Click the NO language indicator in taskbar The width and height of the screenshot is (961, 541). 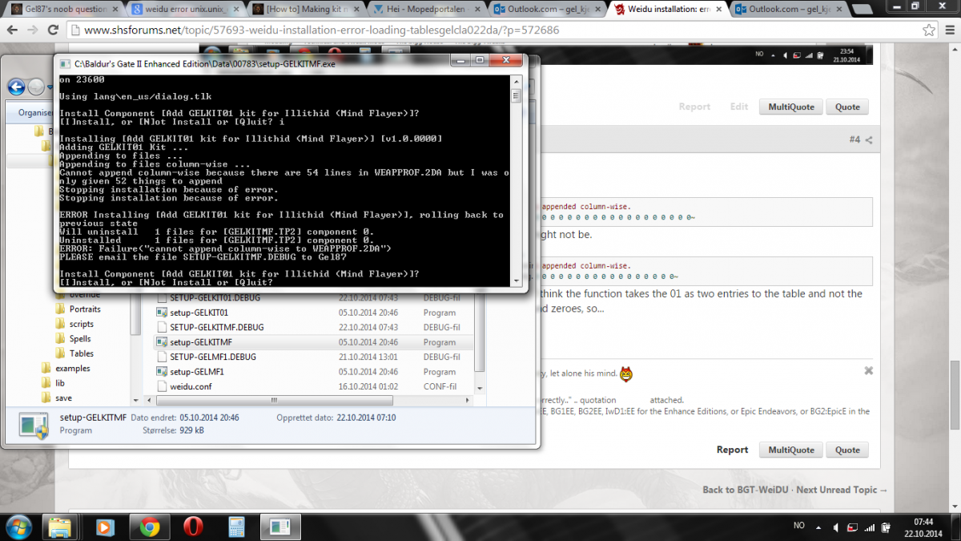[798, 526]
